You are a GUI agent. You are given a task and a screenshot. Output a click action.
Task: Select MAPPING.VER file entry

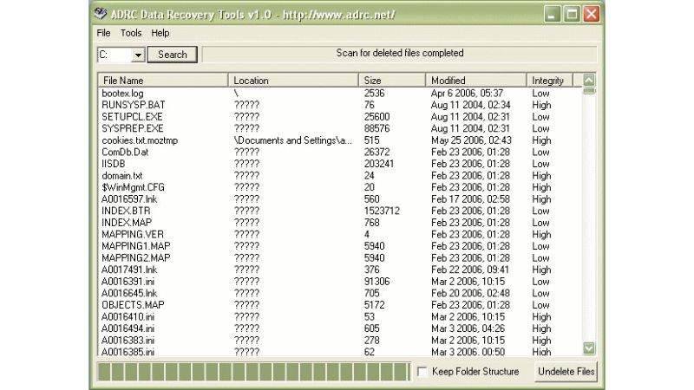340,234
